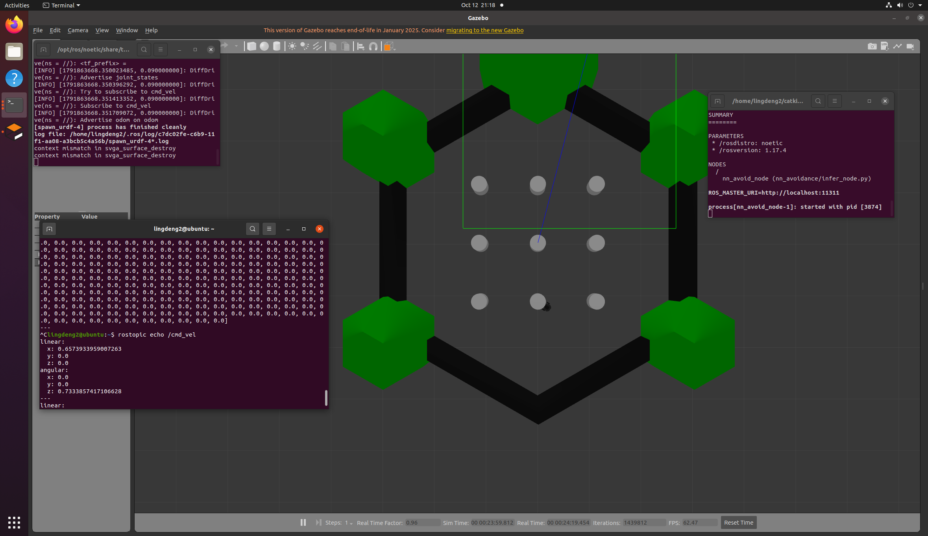This screenshot has width=928, height=536.
Task: Click the clock Oct 12 21:18
Action: [478, 5]
